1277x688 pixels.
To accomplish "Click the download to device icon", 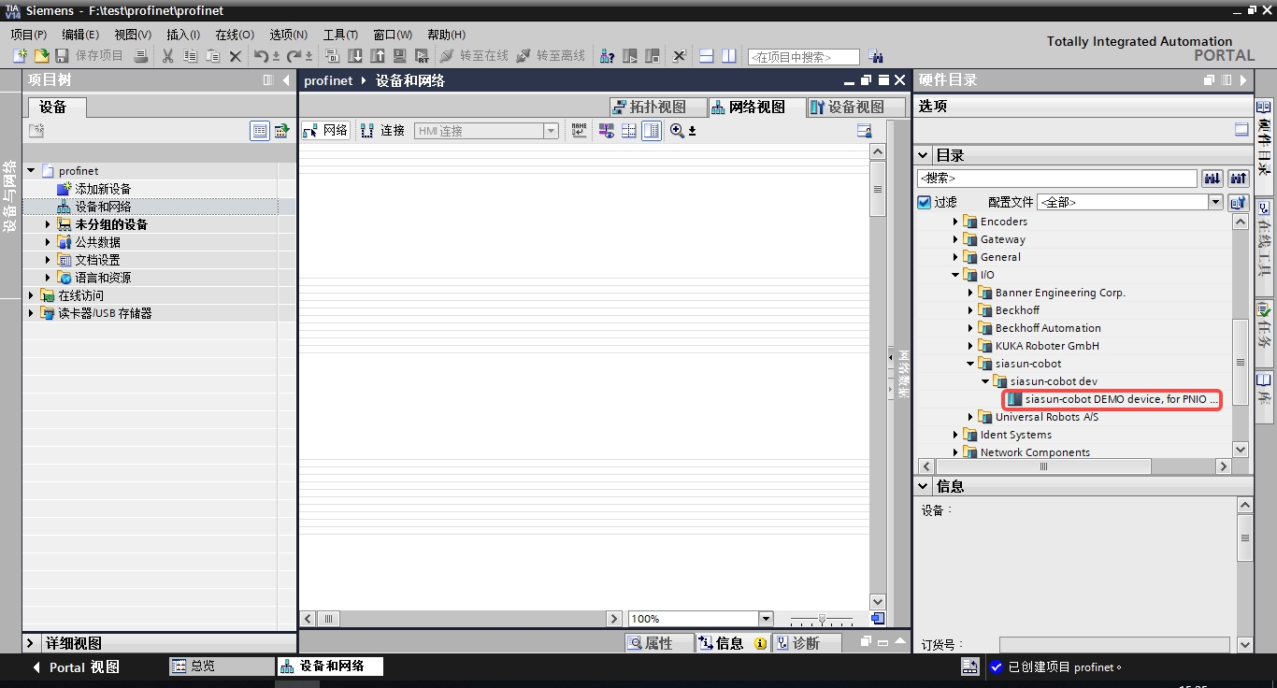I will pyautogui.click(x=355, y=56).
